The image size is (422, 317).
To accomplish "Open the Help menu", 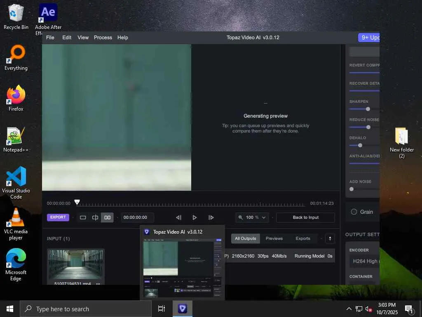I will pyautogui.click(x=122, y=38).
